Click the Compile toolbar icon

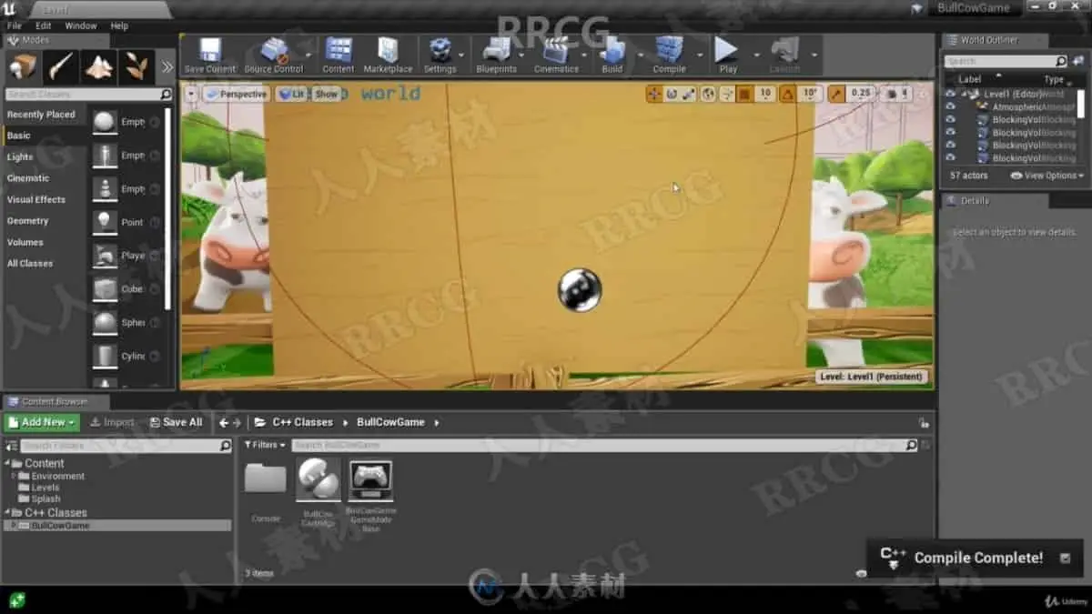pyautogui.click(x=670, y=55)
